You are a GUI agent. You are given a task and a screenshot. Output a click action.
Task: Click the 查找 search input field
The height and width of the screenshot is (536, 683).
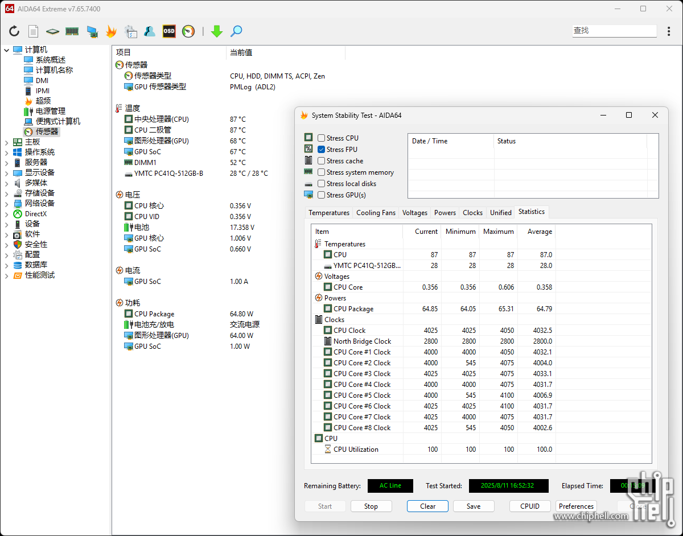point(614,31)
